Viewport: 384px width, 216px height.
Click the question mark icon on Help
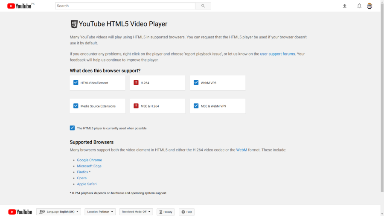coord(183,212)
